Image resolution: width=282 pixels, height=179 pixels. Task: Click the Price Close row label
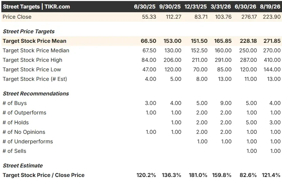click(x=17, y=17)
